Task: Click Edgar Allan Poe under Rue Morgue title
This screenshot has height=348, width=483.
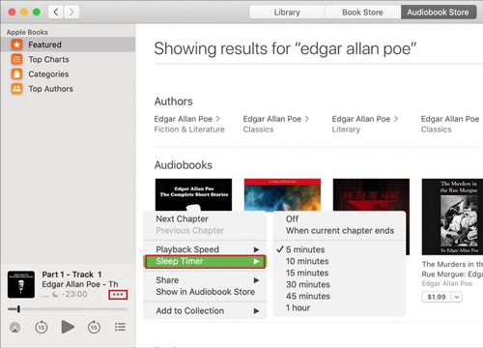Action: [x=447, y=283]
